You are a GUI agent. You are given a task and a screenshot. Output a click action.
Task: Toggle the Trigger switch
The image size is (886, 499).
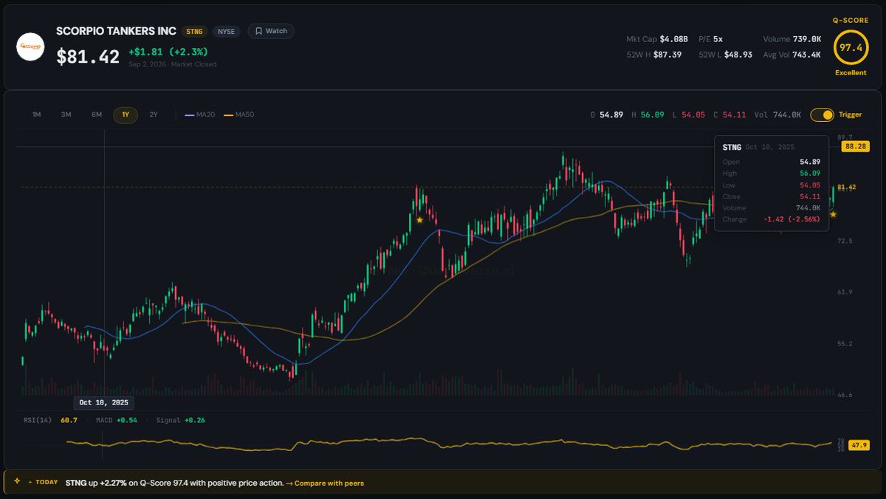[x=822, y=114]
